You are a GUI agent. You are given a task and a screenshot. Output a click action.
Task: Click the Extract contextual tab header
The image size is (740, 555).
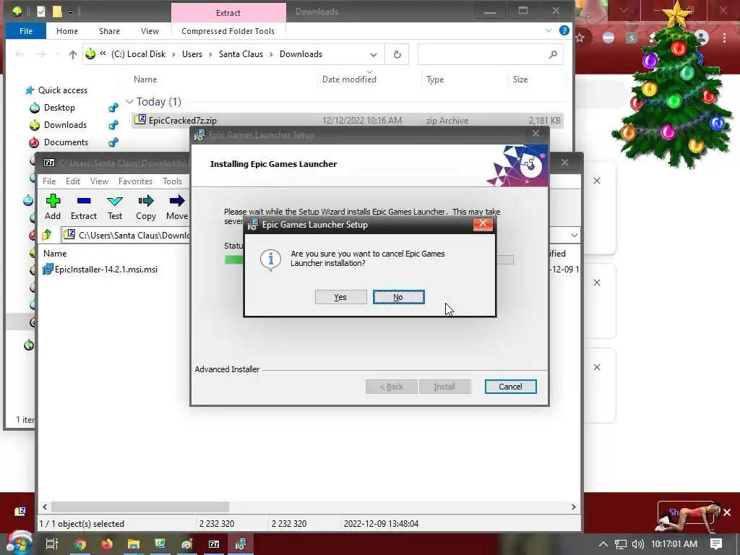pos(228,13)
